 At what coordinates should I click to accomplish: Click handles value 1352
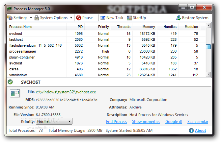[x=173, y=69]
